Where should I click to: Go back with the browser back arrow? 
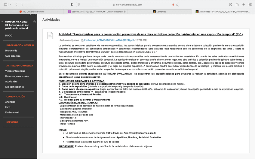16,4
